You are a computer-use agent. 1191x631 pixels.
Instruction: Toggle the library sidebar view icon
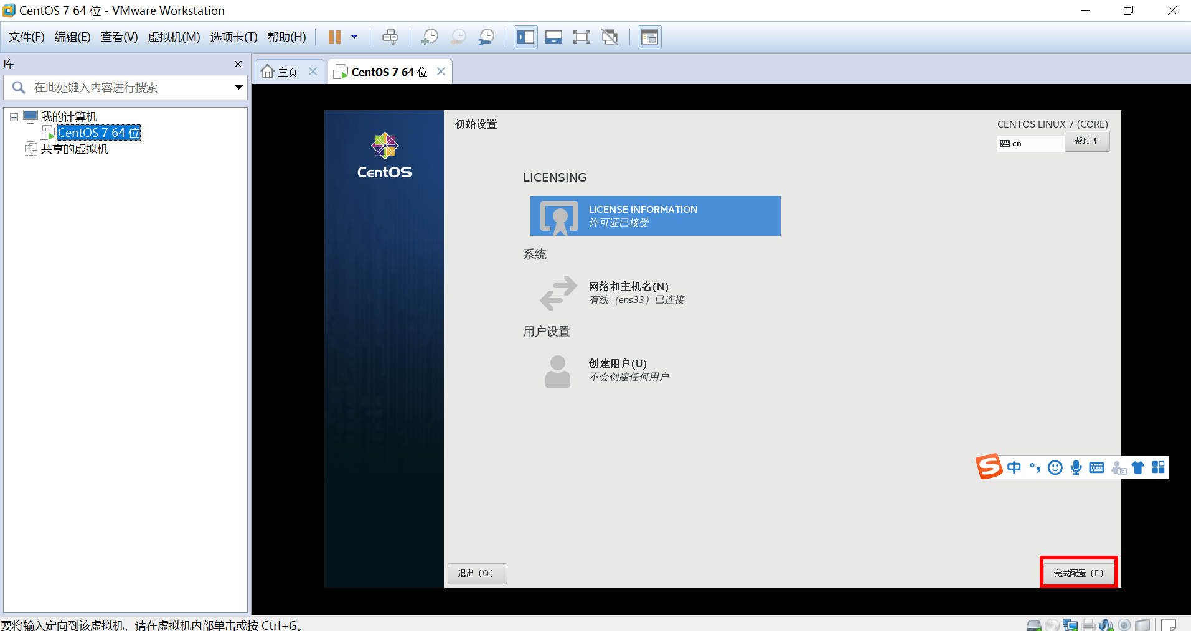click(x=525, y=37)
